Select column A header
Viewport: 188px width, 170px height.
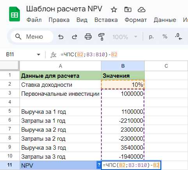coord(60,66)
